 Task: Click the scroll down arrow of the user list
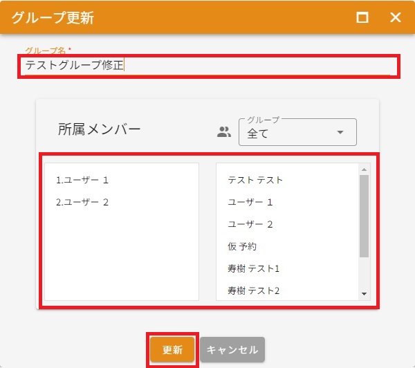pos(365,294)
